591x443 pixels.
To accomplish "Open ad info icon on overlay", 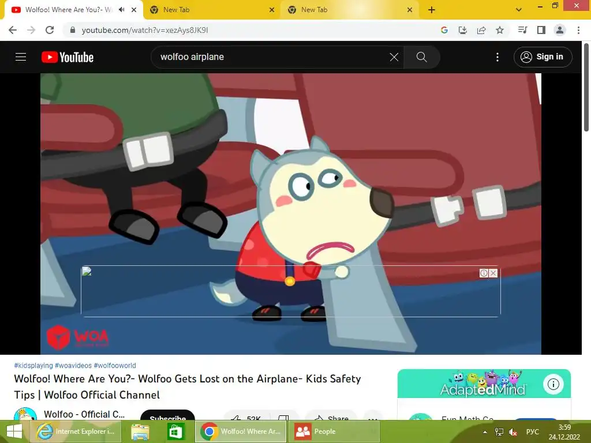I will pyautogui.click(x=484, y=273).
